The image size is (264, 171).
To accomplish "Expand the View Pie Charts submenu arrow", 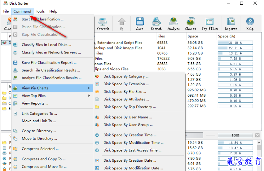I will [x=89, y=88].
